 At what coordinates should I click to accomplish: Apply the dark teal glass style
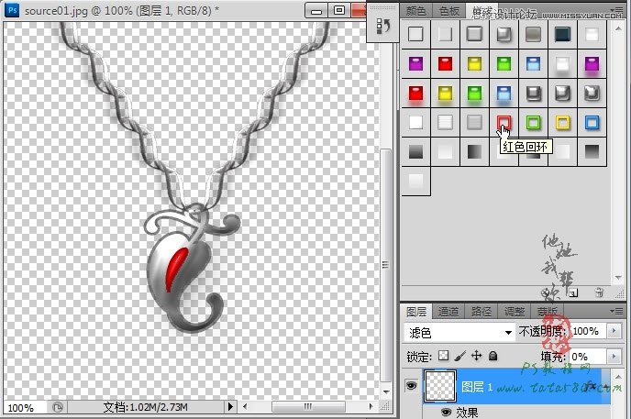coord(562,34)
